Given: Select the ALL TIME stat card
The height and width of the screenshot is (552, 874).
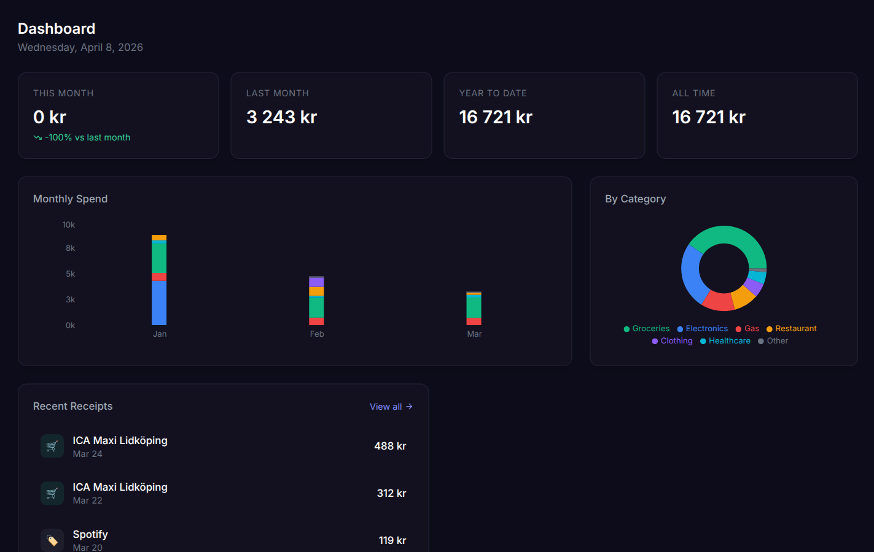Looking at the screenshot, I should tap(757, 115).
